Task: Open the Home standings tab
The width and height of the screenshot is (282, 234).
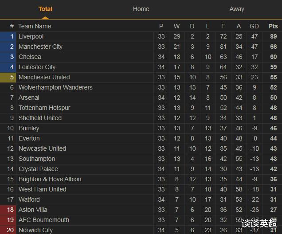Action: (141, 9)
